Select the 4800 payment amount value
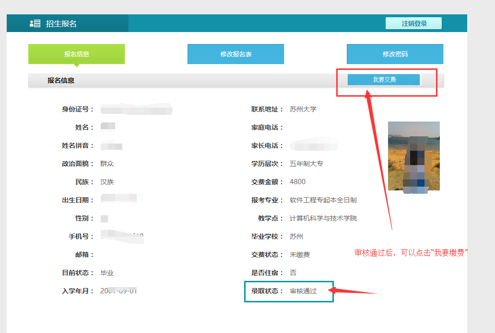The image size is (495, 333). [297, 182]
